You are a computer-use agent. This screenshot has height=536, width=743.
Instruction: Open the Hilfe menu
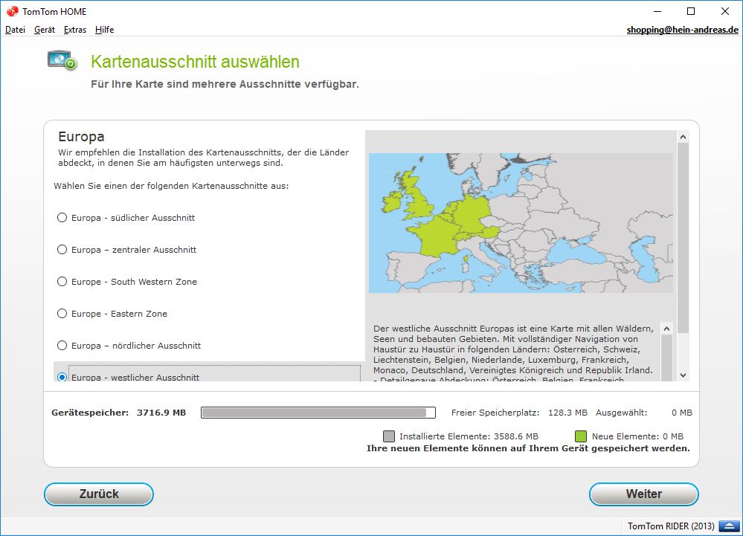[105, 30]
